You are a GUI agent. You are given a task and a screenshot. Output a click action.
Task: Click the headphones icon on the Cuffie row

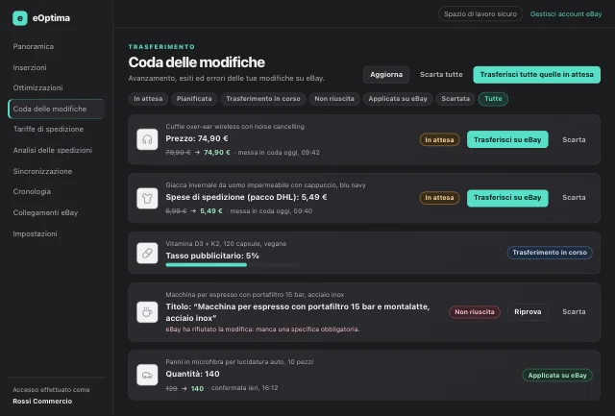[147, 139]
